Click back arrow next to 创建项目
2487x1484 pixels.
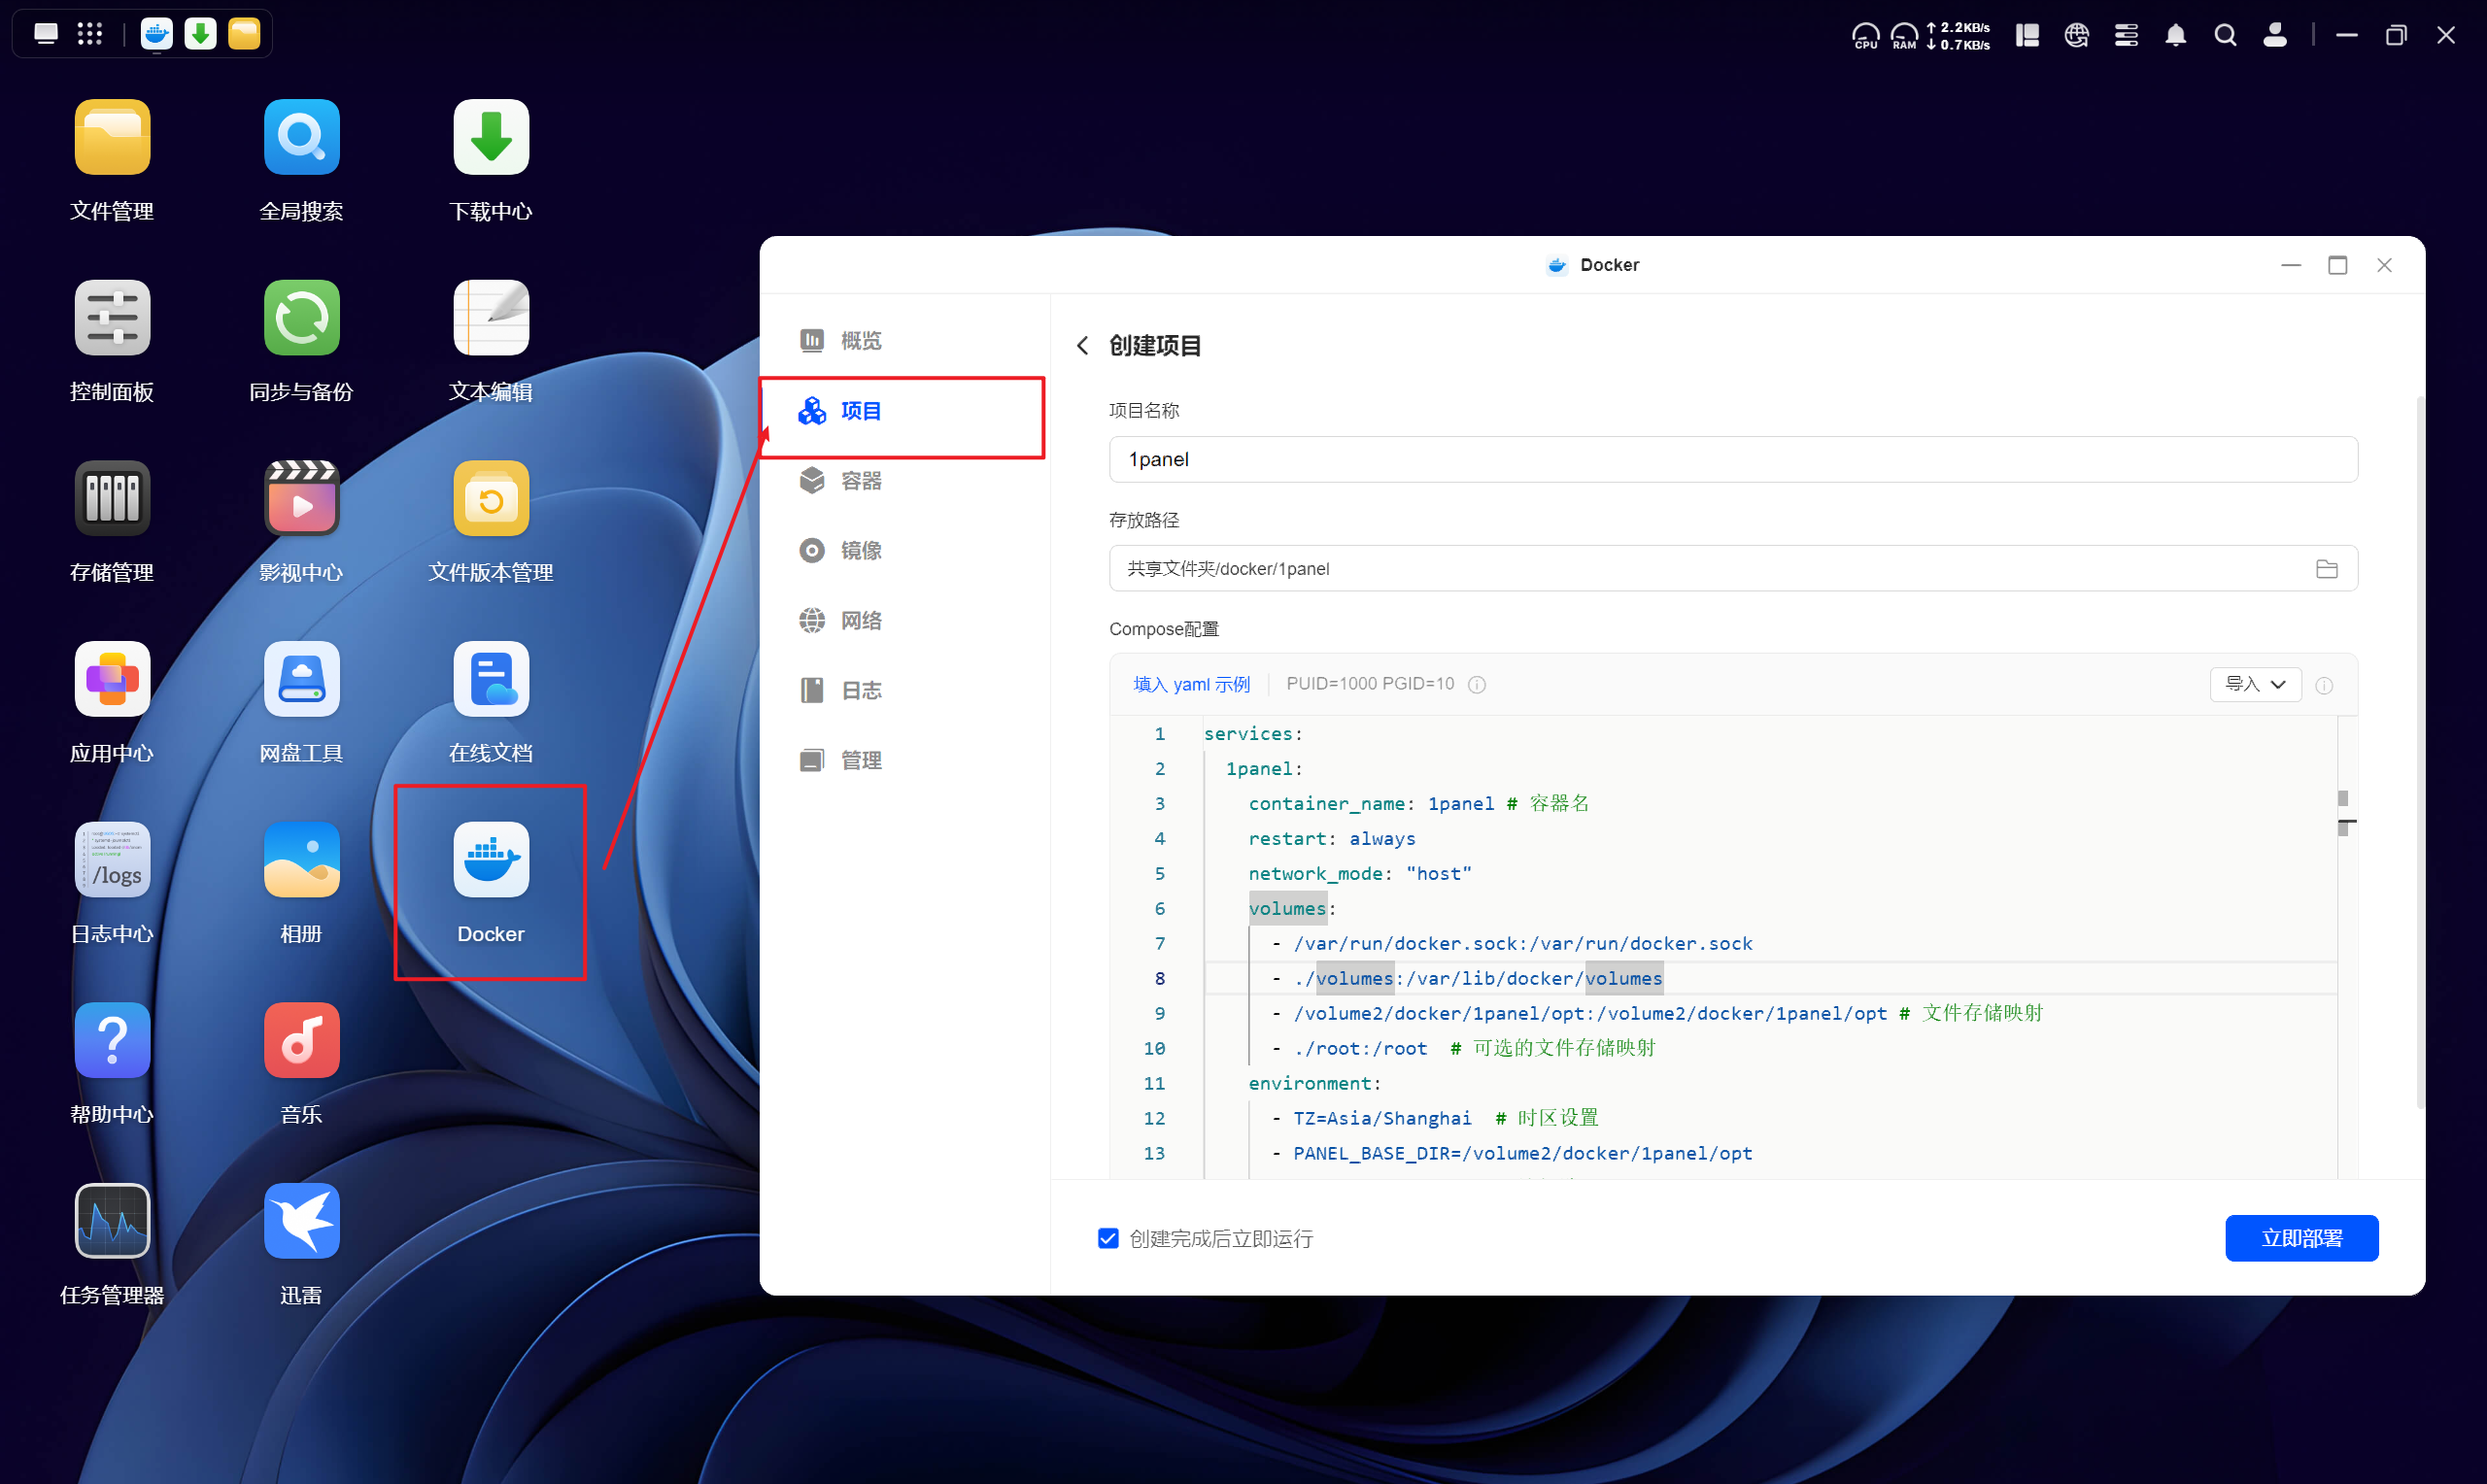pyautogui.click(x=1083, y=346)
